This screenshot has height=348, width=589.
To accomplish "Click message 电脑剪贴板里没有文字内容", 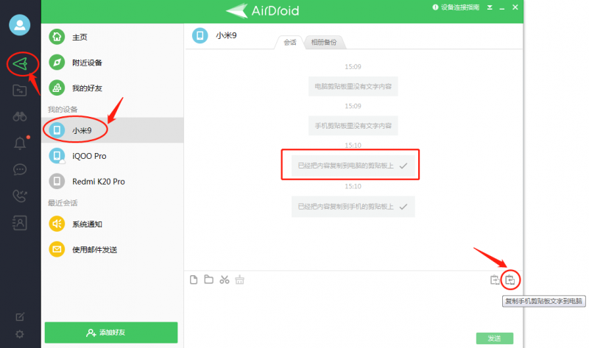I will click(353, 86).
